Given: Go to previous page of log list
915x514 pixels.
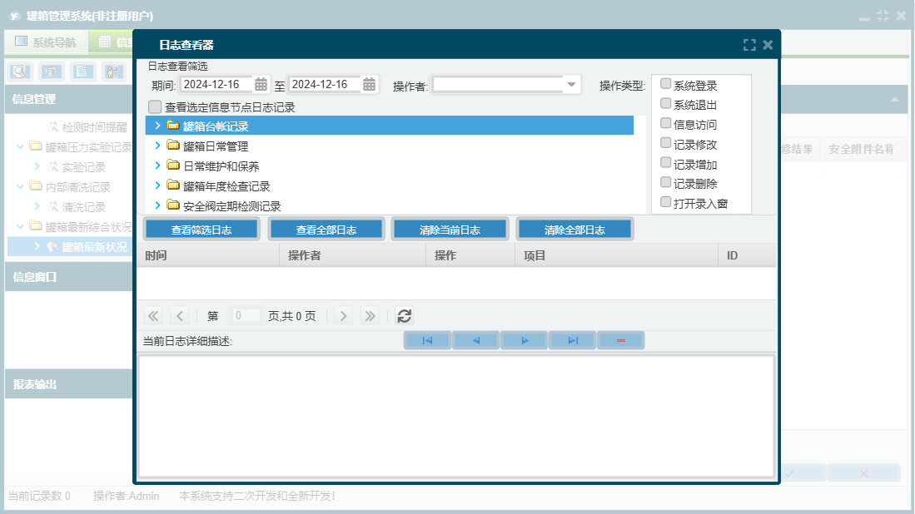Looking at the screenshot, I should coord(180,316).
